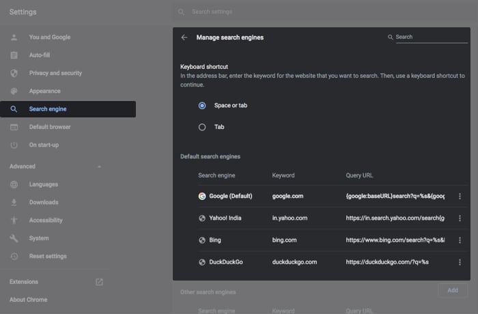
Task: Click the Default search engines heading
Action: coord(210,156)
